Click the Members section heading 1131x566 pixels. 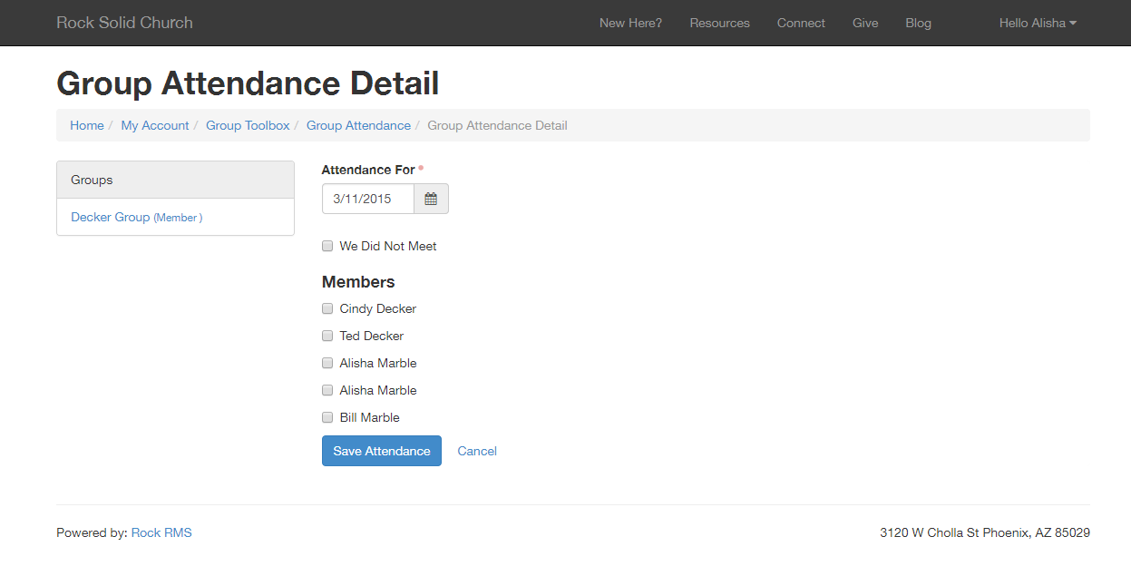click(x=358, y=282)
